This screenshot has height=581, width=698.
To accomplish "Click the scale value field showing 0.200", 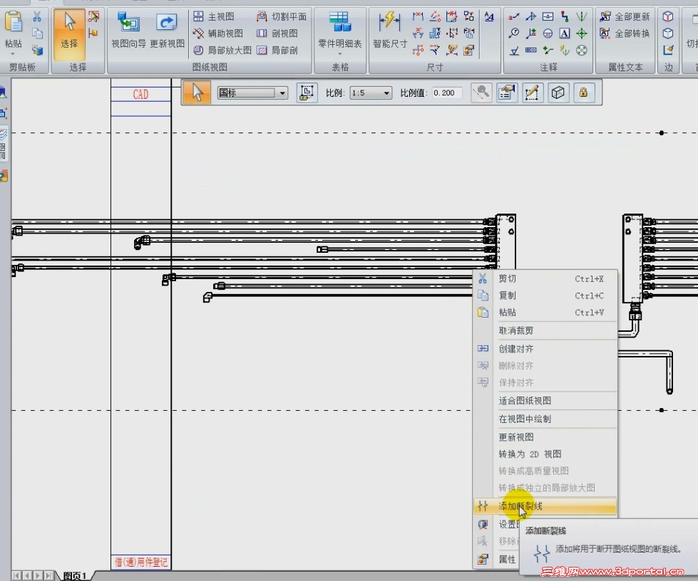I will [446, 93].
